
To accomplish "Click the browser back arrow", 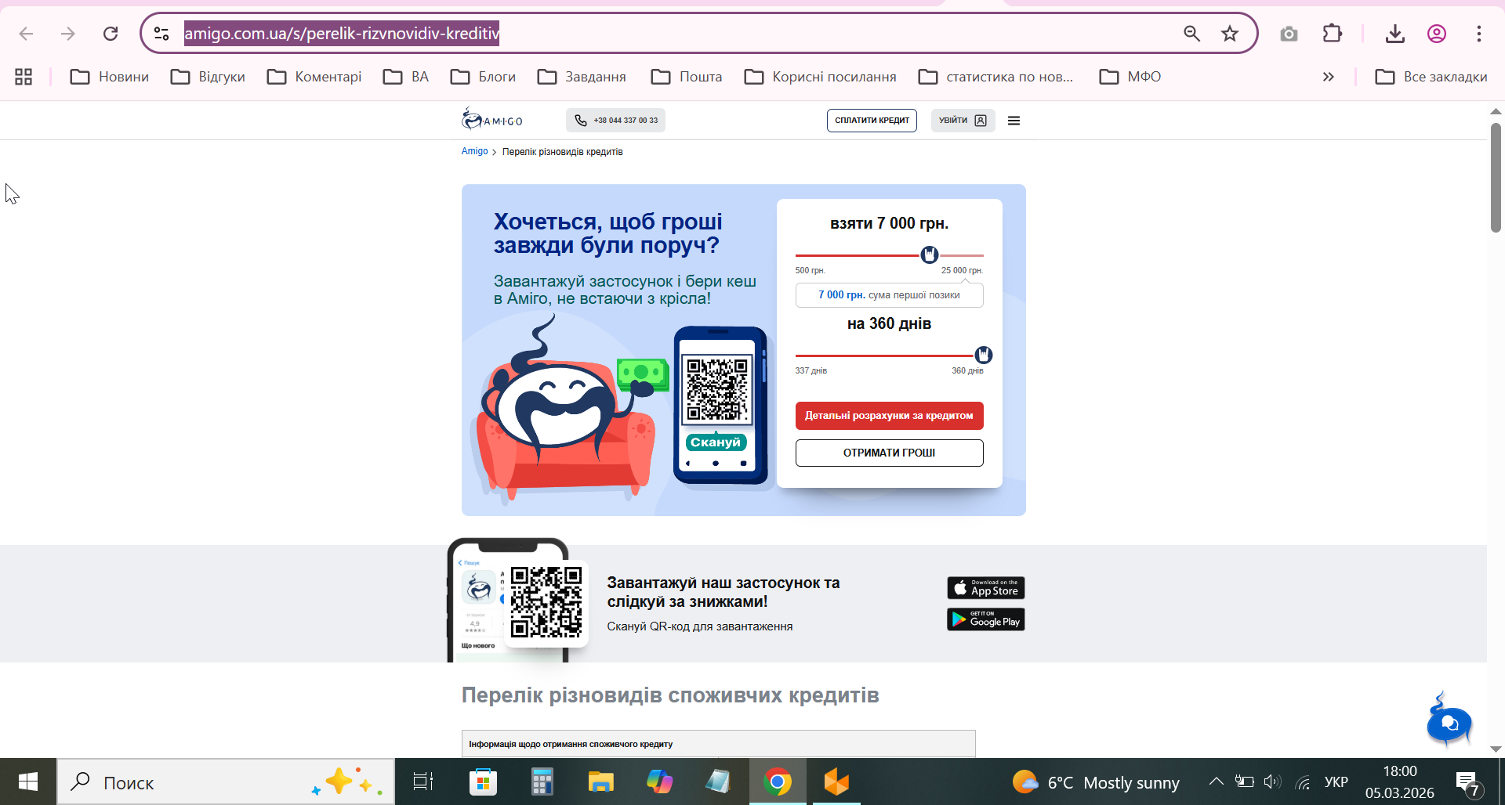I will coord(26,34).
